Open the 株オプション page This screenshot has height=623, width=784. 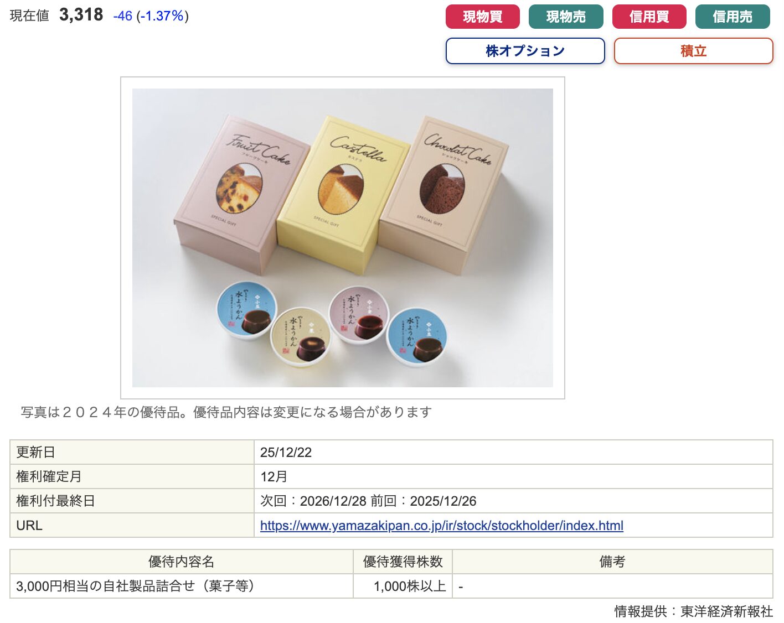click(x=525, y=51)
